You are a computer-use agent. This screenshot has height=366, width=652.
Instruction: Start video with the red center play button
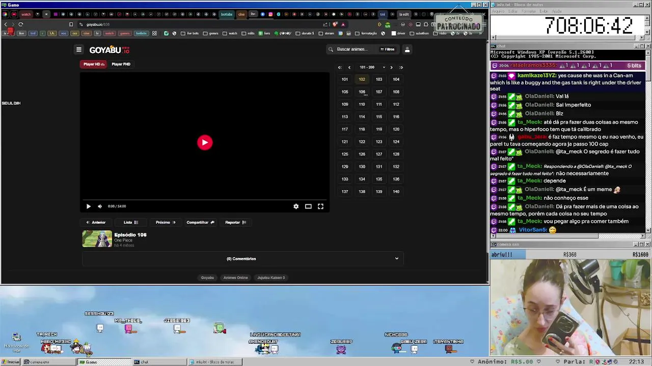[x=205, y=142]
